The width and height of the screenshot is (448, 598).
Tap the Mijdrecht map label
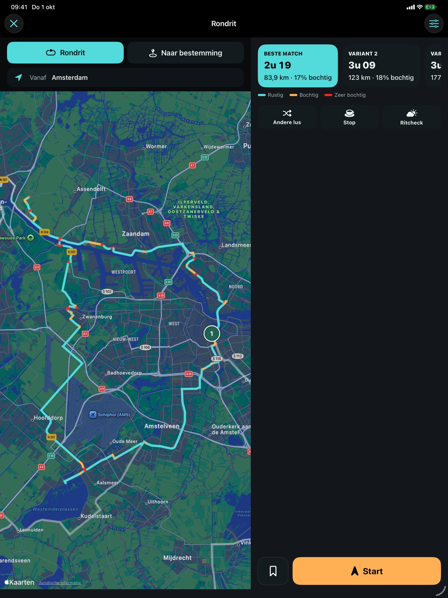[x=177, y=558]
